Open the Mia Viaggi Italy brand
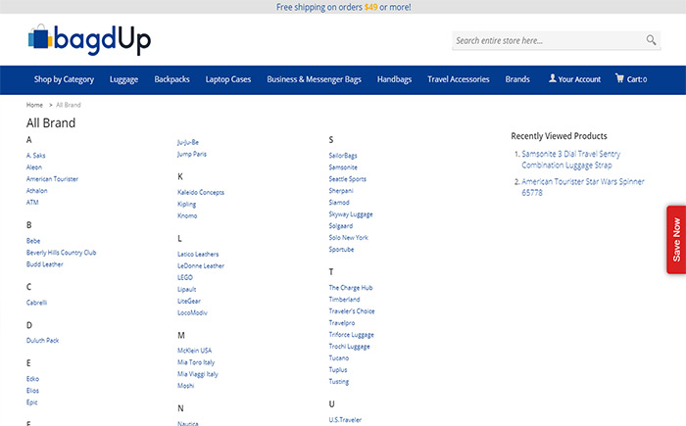Image resolution: width=686 pixels, height=426 pixels. pos(198,374)
